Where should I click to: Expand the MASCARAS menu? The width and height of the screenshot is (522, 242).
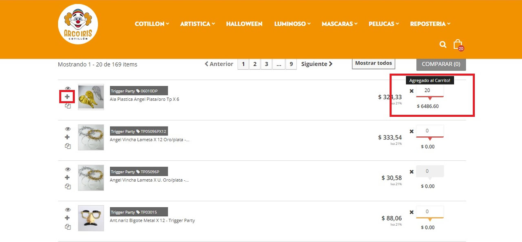coord(339,24)
